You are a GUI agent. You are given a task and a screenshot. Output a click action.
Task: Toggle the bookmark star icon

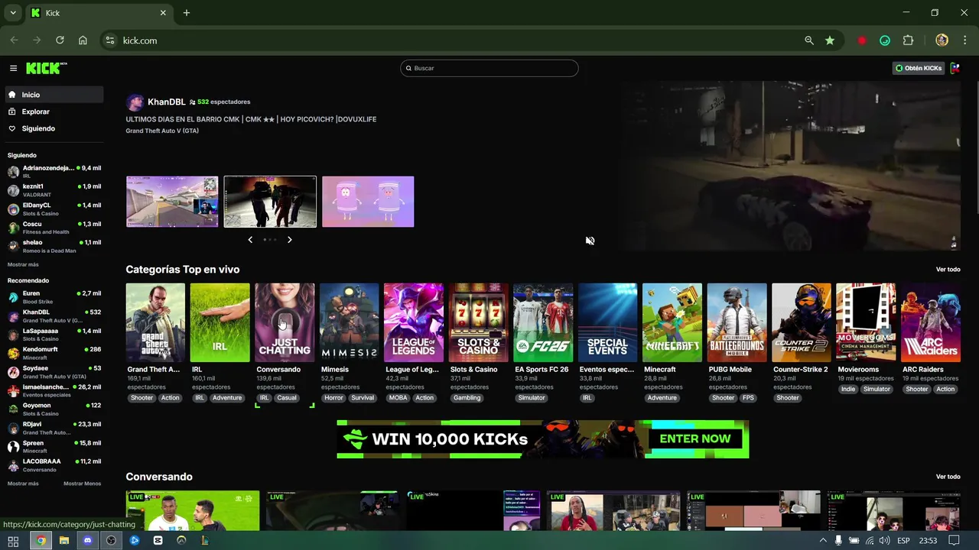point(830,40)
